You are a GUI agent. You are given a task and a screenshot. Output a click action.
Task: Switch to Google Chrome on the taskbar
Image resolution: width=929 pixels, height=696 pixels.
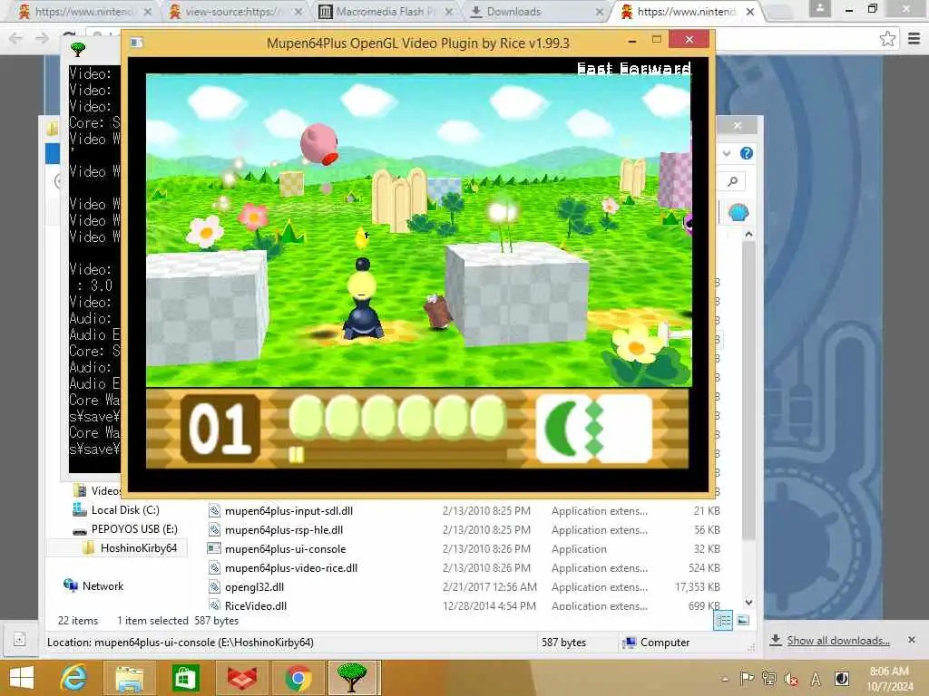[x=298, y=678]
